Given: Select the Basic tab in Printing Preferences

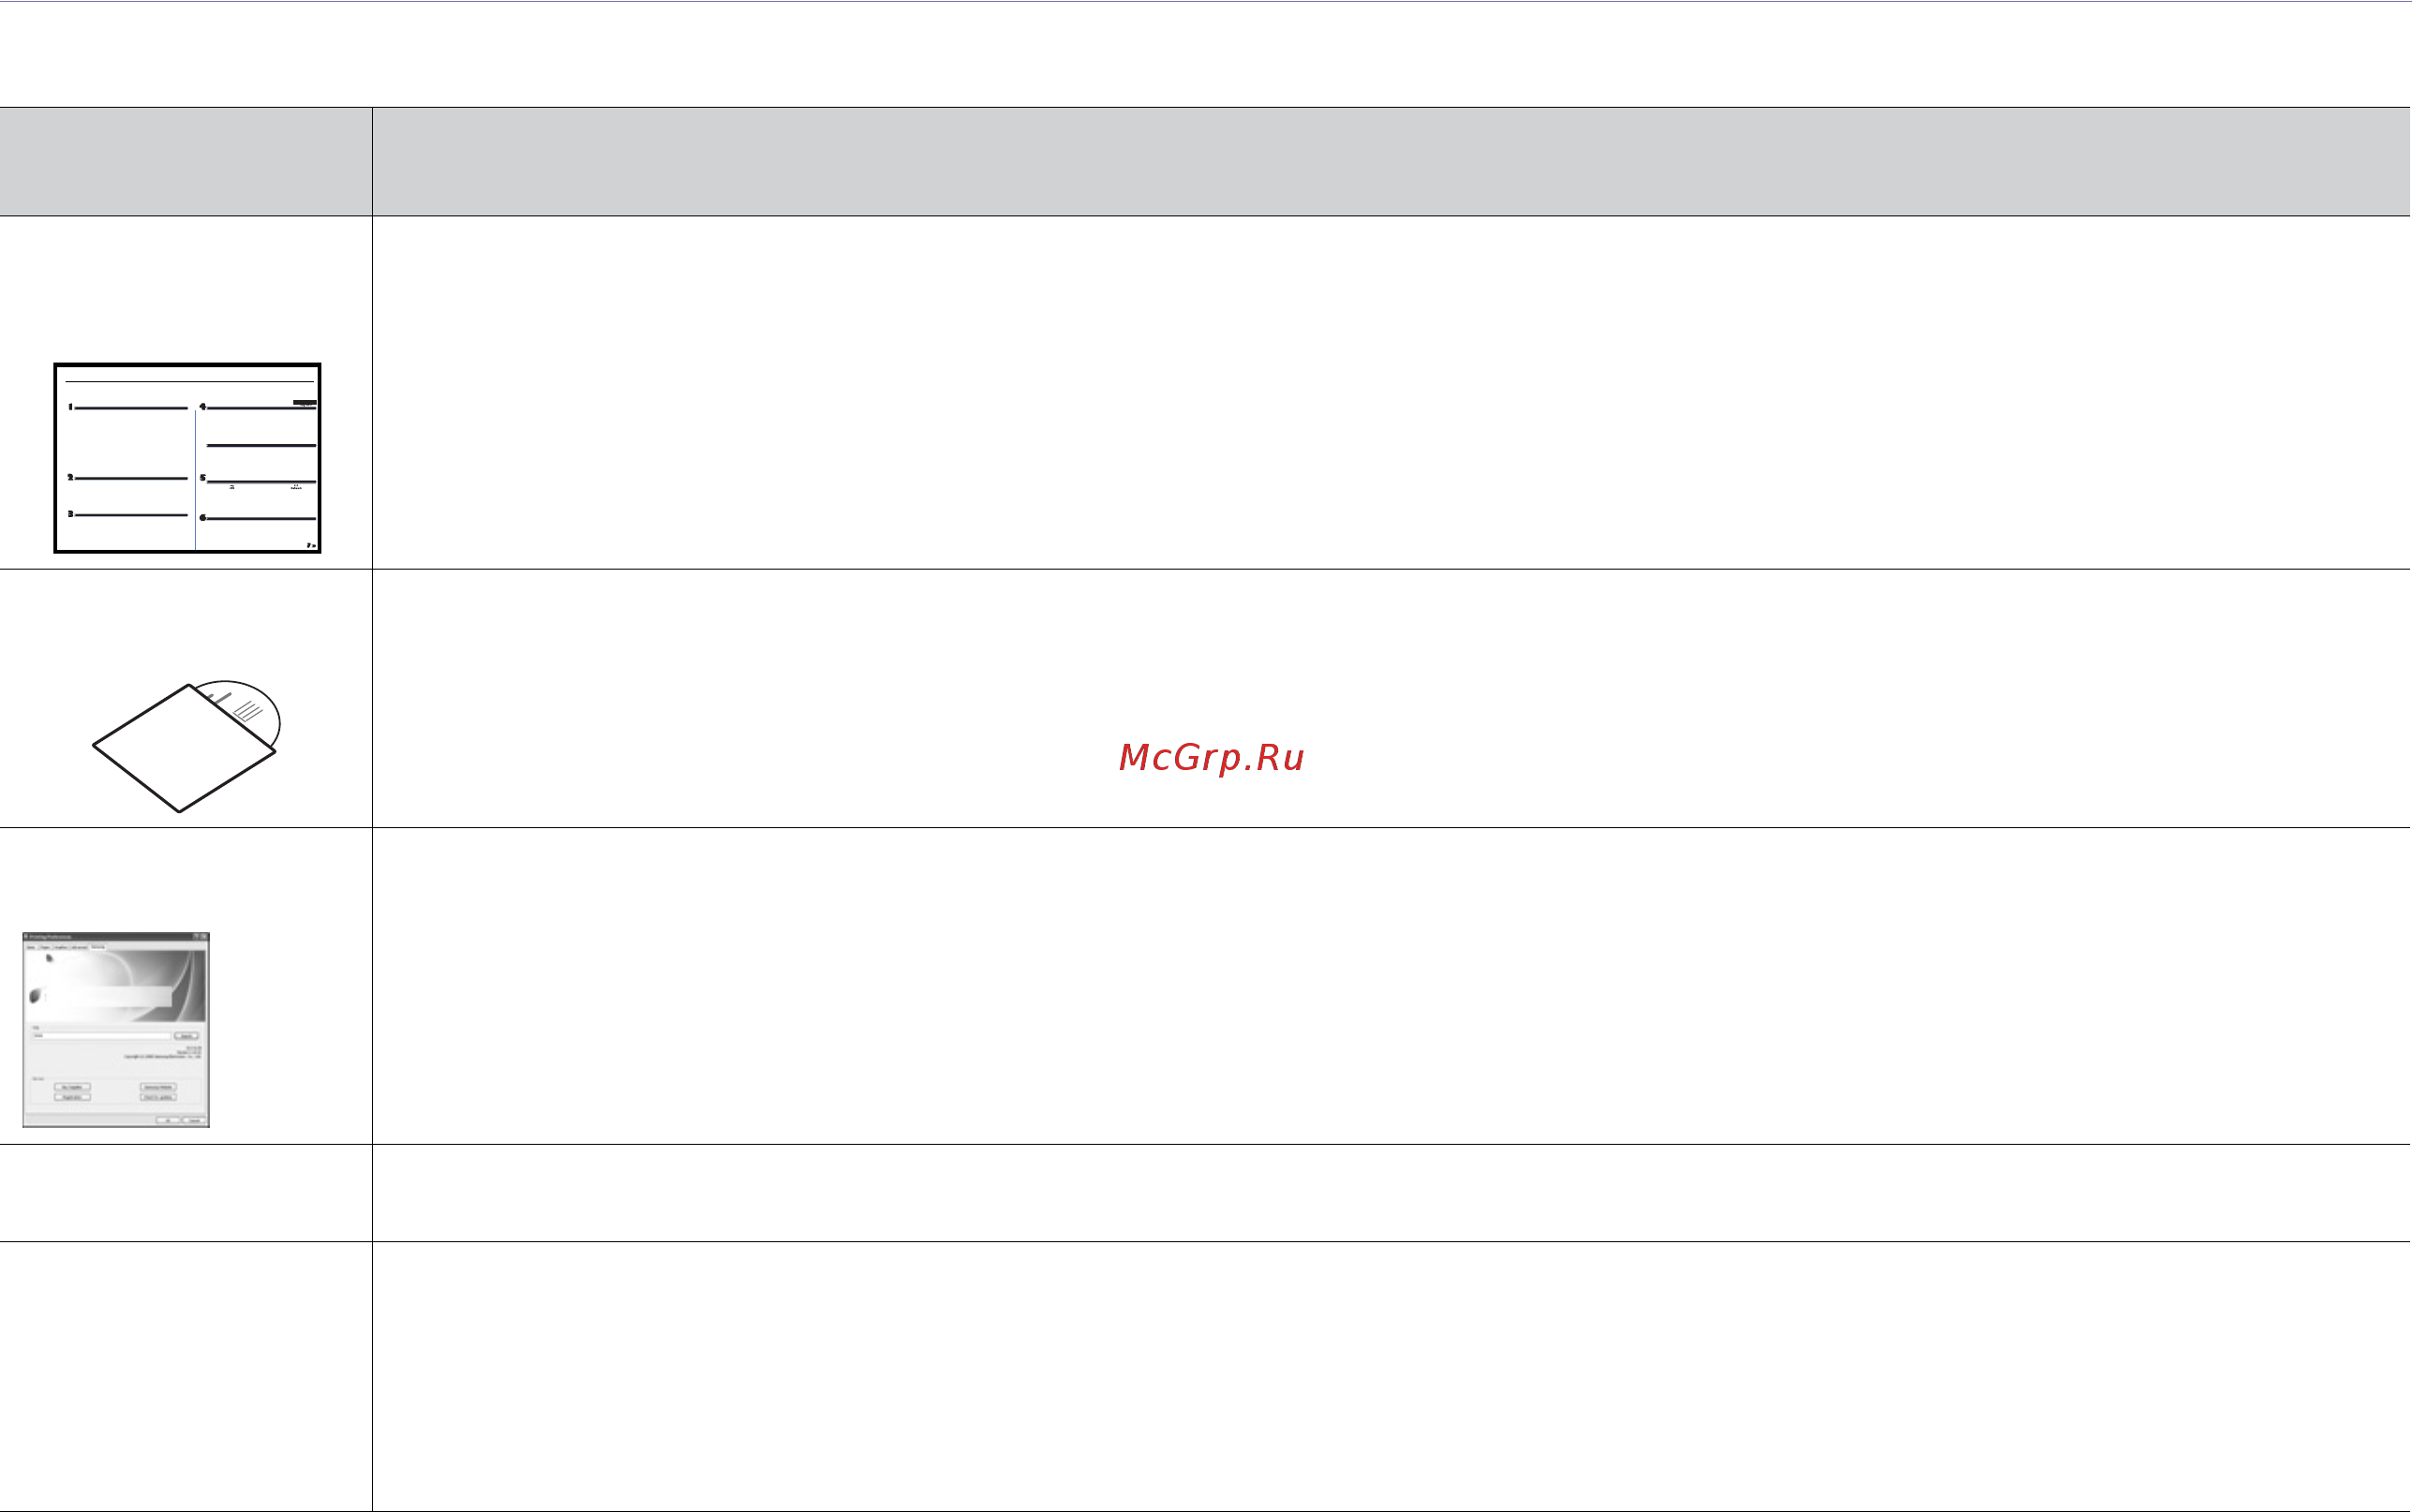Looking at the screenshot, I should [x=31, y=948].
